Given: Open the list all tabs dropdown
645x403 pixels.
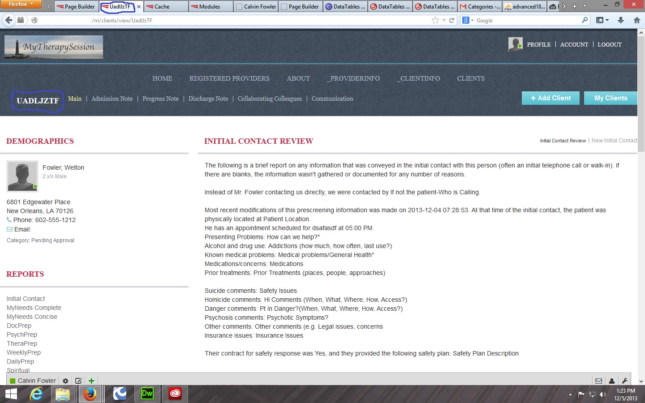Looking at the screenshot, I should click(x=585, y=6).
